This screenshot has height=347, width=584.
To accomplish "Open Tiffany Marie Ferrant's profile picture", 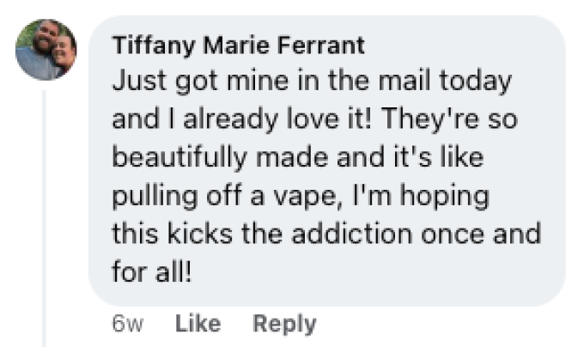I will click(x=46, y=50).
